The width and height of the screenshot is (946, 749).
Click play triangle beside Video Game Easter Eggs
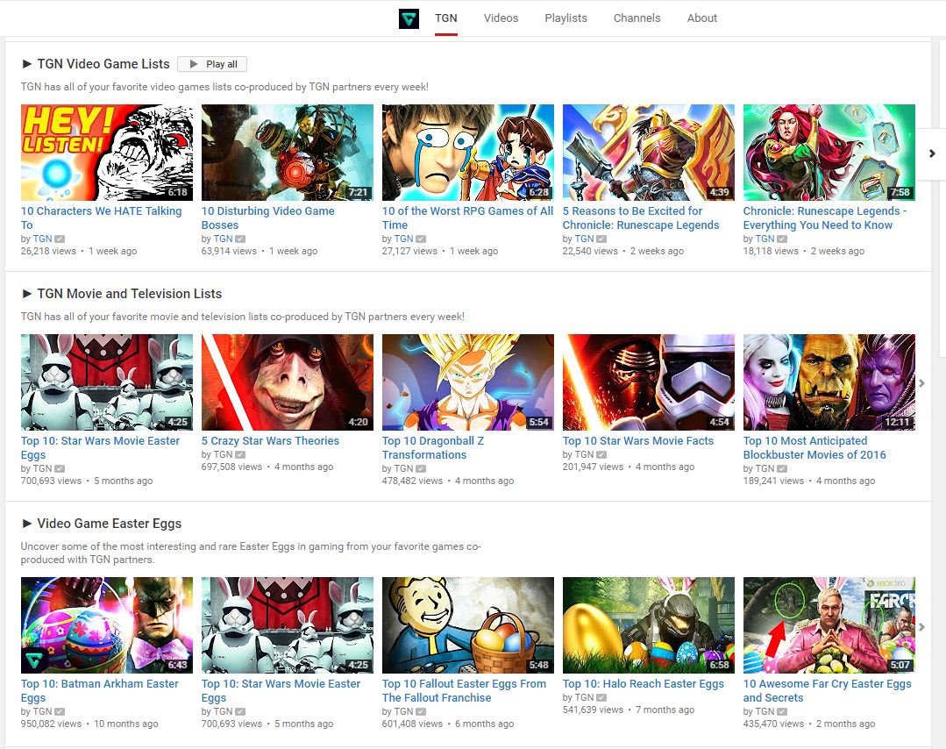coord(26,524)
